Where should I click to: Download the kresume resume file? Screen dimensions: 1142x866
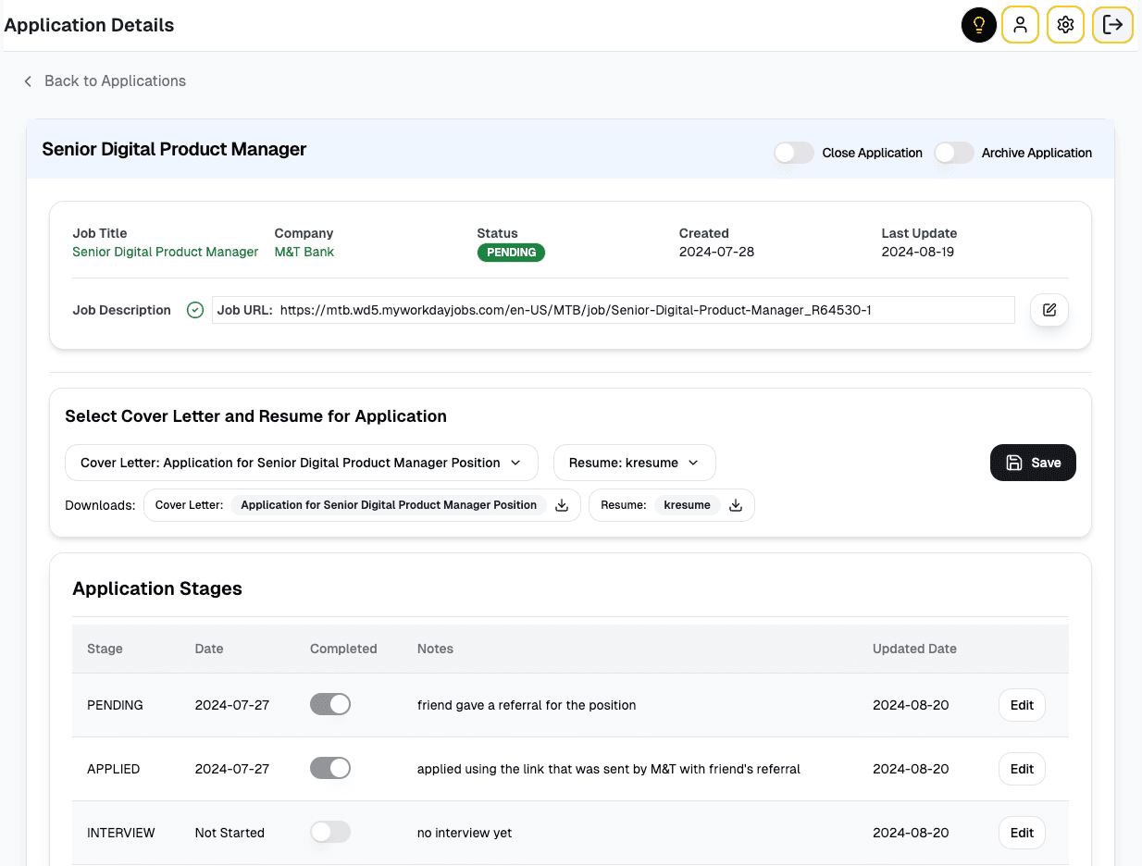click(736, 505)
